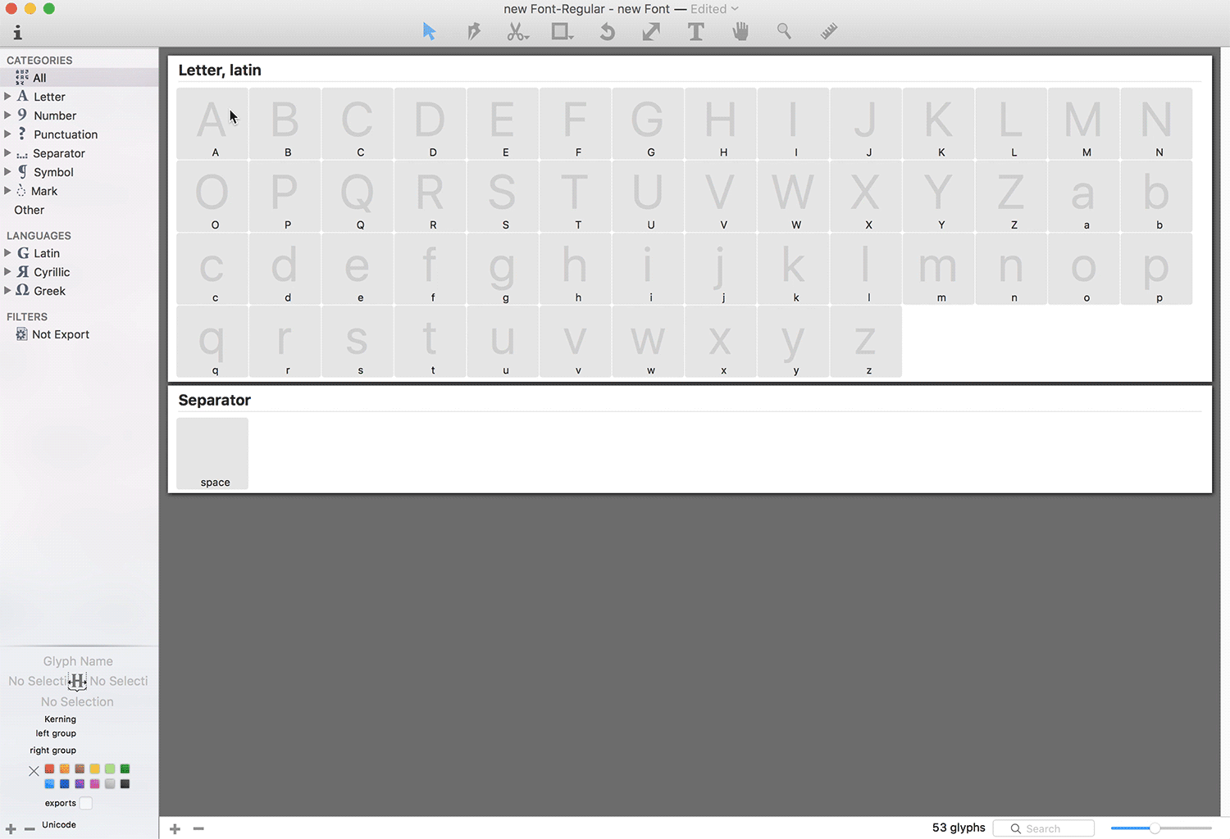The width and height of the screenshot is (1230, 839).
Task: Remove glyph with bottom minus button
Action: pyautogui.click(x=198, y=829)
